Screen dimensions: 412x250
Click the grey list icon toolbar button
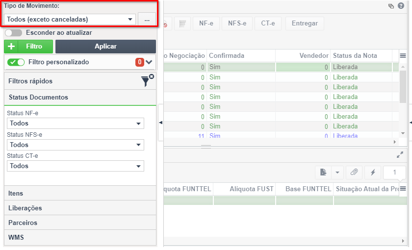point(182,24)
